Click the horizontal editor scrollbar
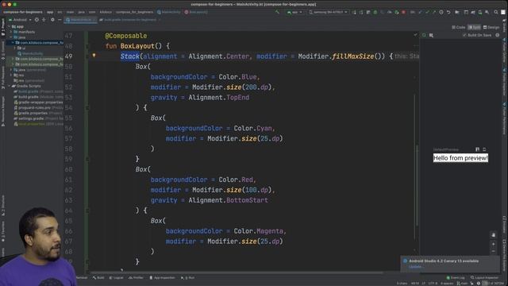Image resolution: width=508 pixels, height=286 pixels. click(237, 272)
